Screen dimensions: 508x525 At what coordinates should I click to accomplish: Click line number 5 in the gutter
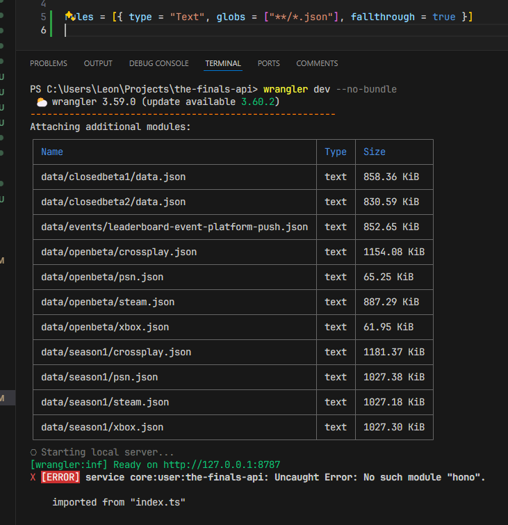[44, 17]
